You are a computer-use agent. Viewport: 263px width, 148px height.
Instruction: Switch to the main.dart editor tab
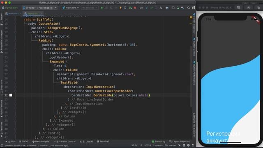(x=13, y=14)
